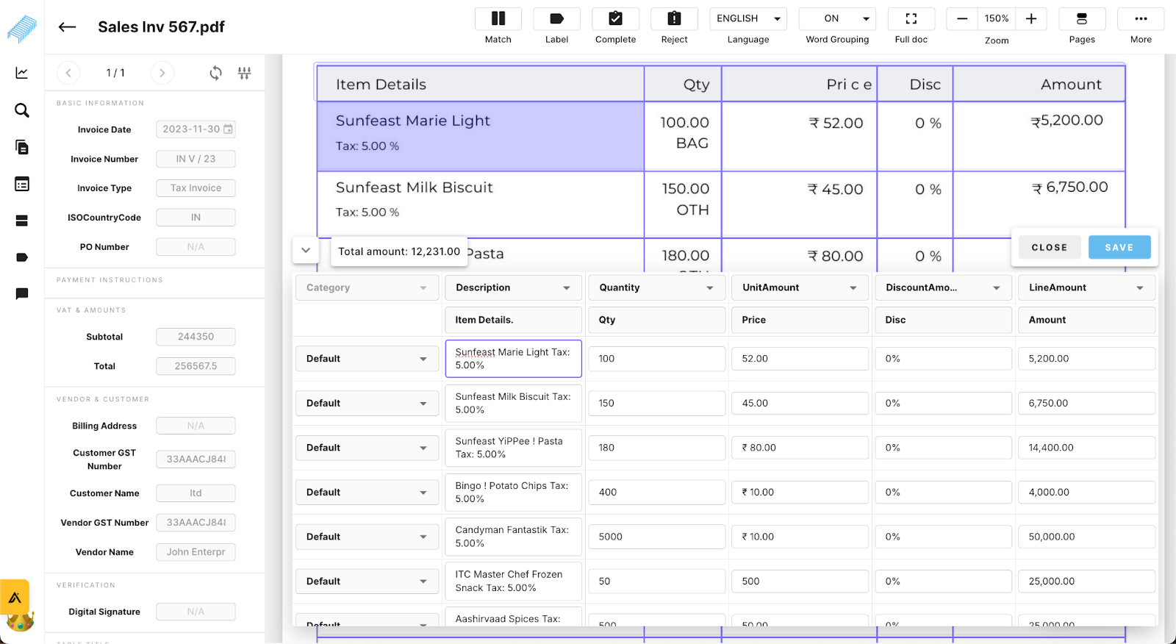Open the UnitAmount column mapping dropdown
1176x644 pixels.
pos(800,288)
